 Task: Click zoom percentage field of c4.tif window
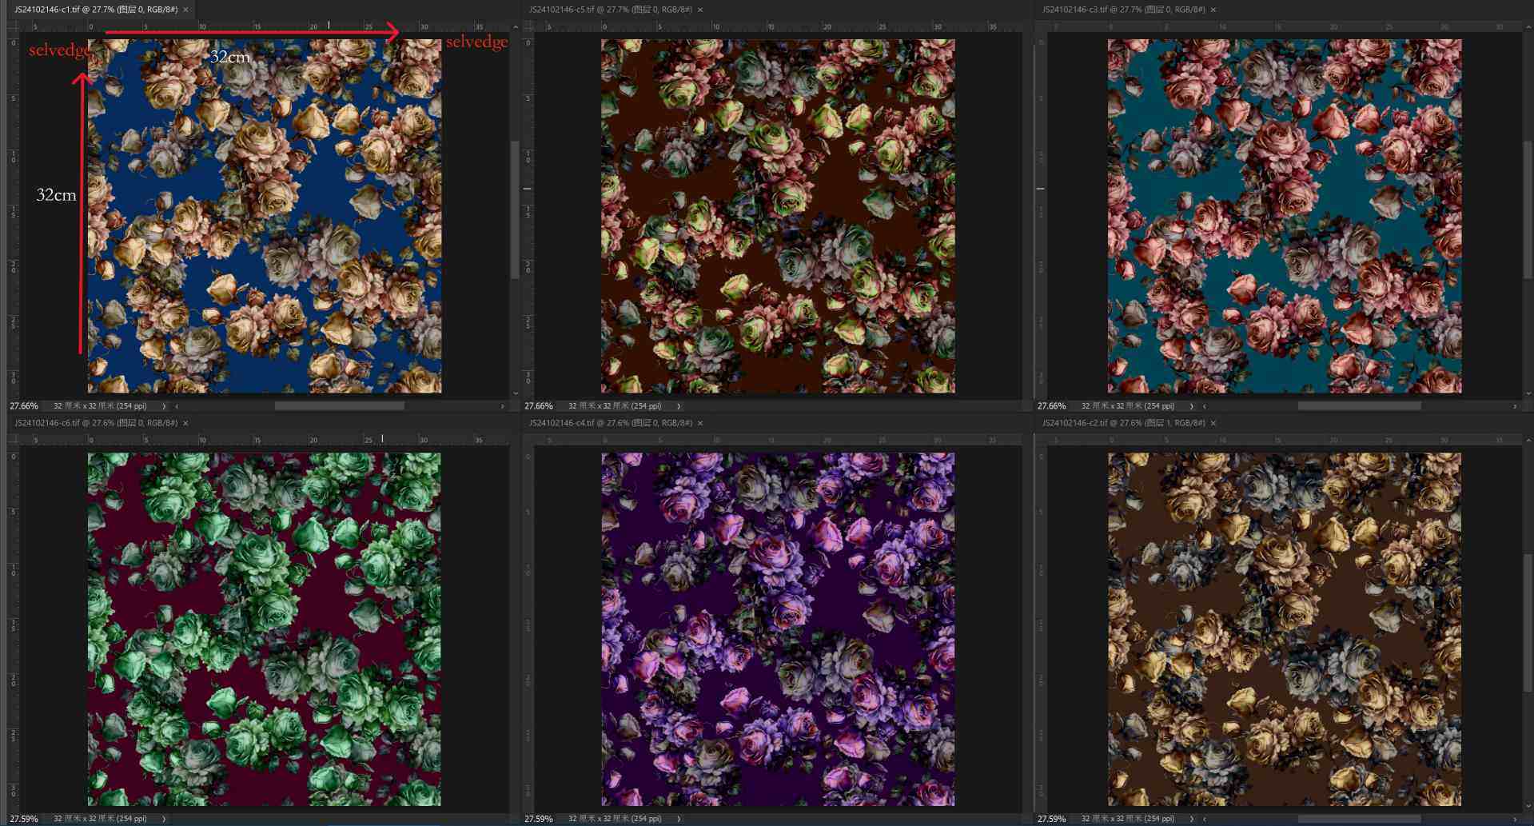538,819
